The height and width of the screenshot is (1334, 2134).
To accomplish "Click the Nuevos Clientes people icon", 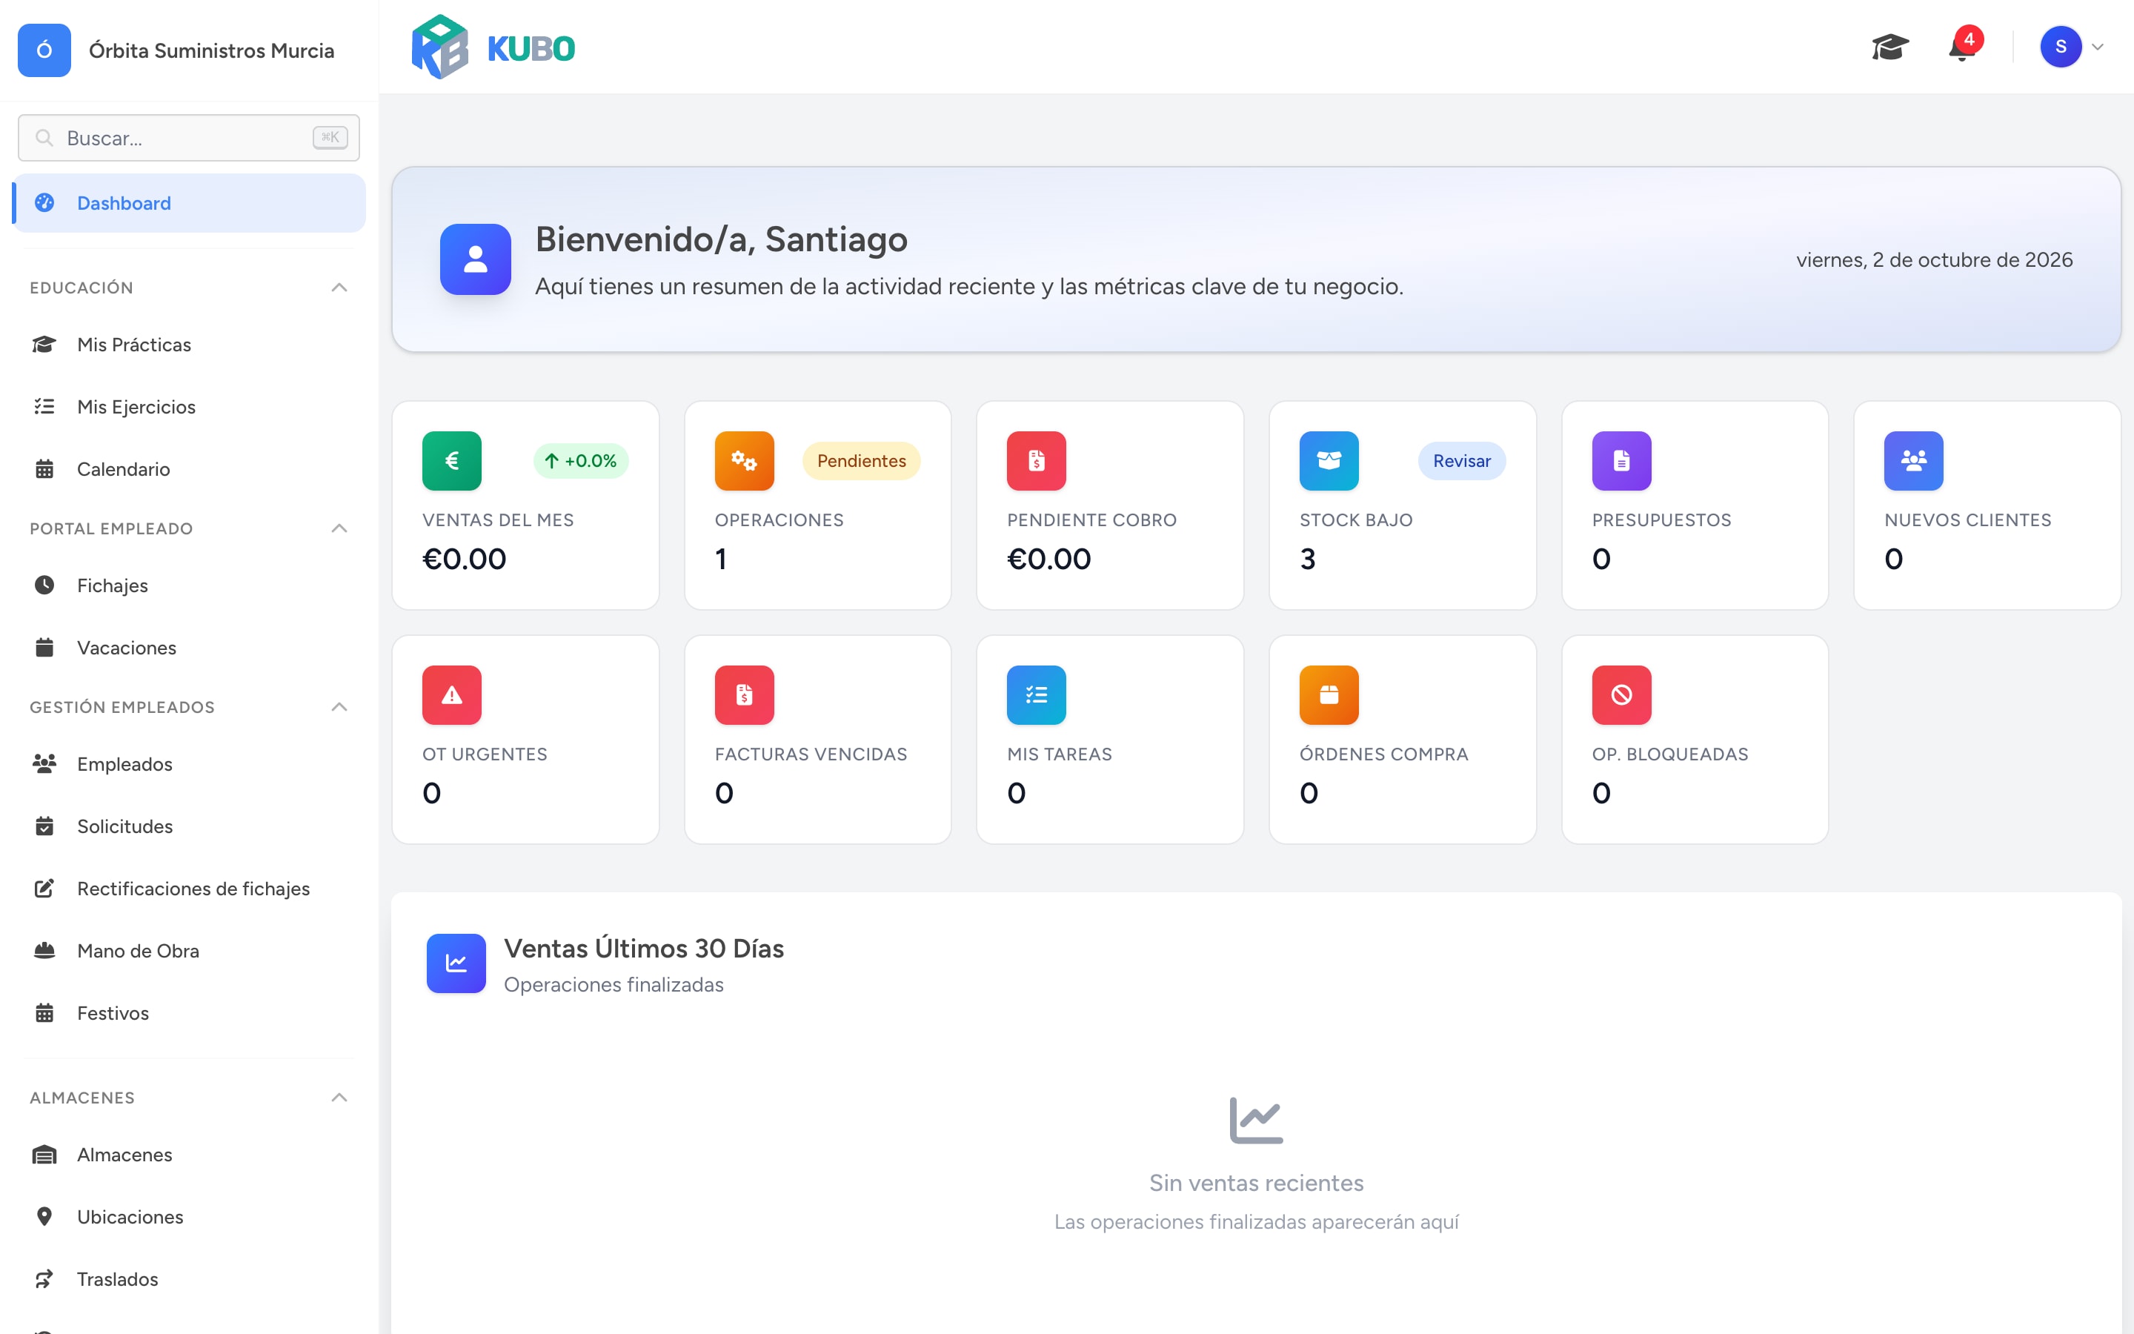I will [x=1913, y=460].
